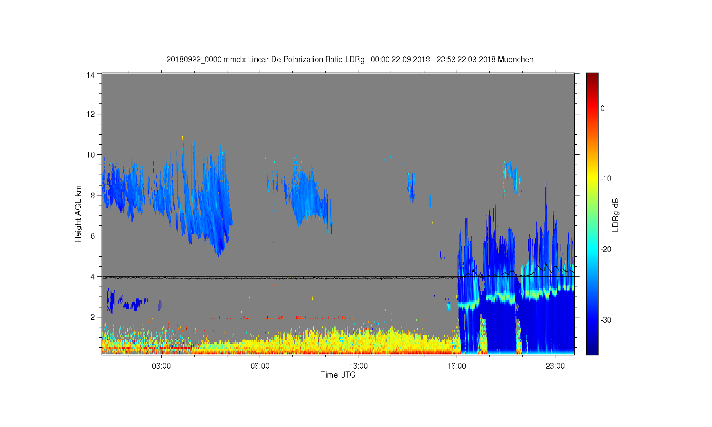The height and width of the screenshot is (427, 712).
Task: Click the 08:00 time tick label
Action: click(260, 366)
